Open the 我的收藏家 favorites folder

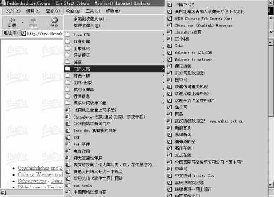tap(115, 89)
